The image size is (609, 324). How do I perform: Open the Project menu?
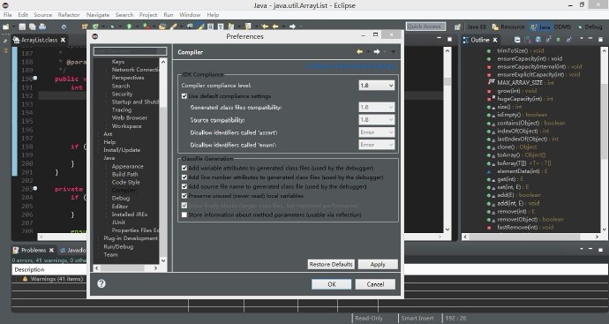coord(148,15)
